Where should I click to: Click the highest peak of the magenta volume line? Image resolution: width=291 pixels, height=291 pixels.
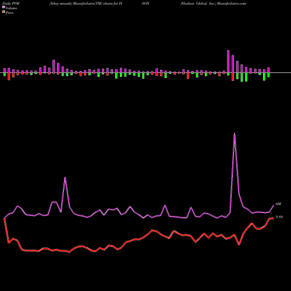coord(235,133)
